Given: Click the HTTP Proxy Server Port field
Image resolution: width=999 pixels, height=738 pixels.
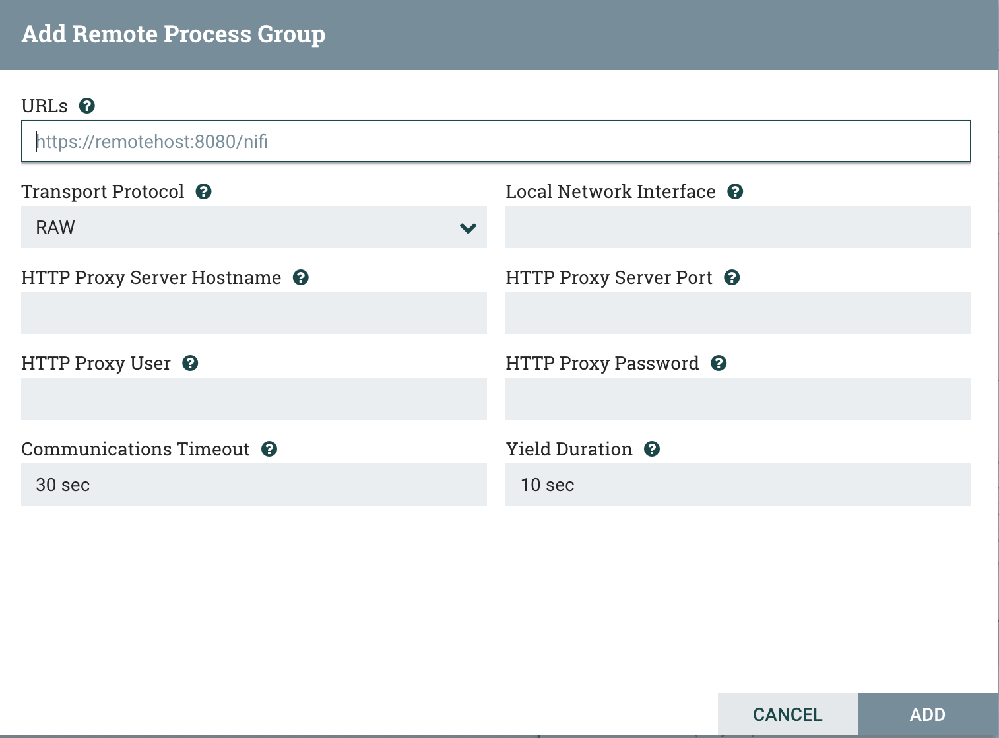Looking at the screenshot, I should [738, 313].
